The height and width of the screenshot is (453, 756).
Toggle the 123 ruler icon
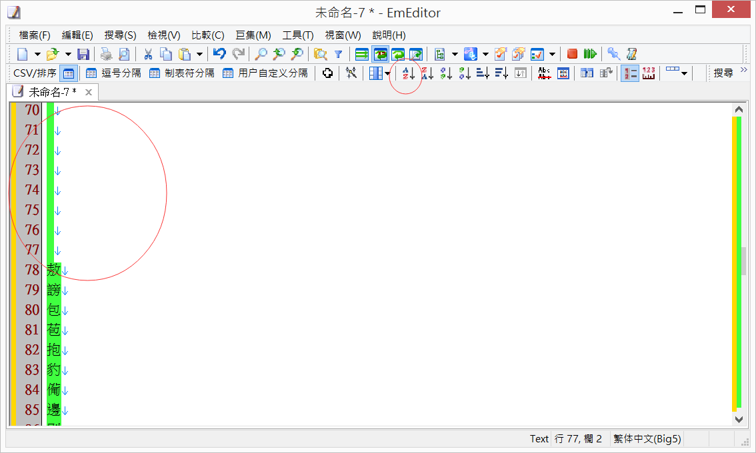[x=649, y=73]
